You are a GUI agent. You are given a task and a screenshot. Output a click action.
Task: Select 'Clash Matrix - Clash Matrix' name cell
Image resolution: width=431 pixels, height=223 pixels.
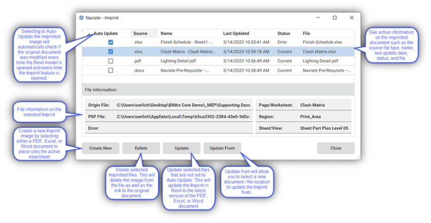tap(188, 52)
